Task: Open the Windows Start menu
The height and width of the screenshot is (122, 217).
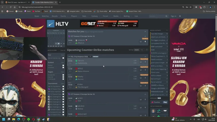Action: point(4,119)
